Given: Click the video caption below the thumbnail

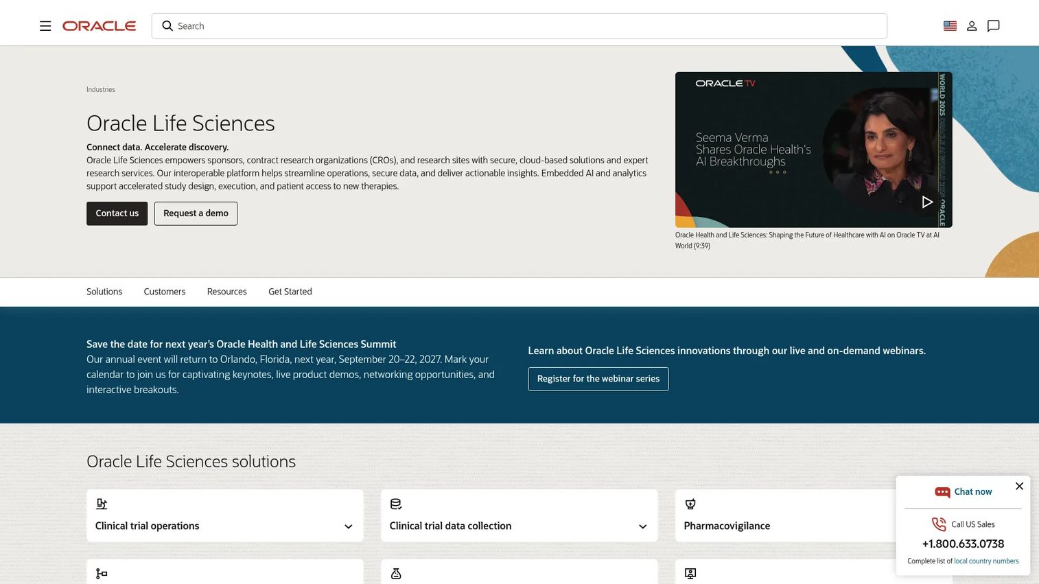Looking at the screenshot, I should point(807,240).
